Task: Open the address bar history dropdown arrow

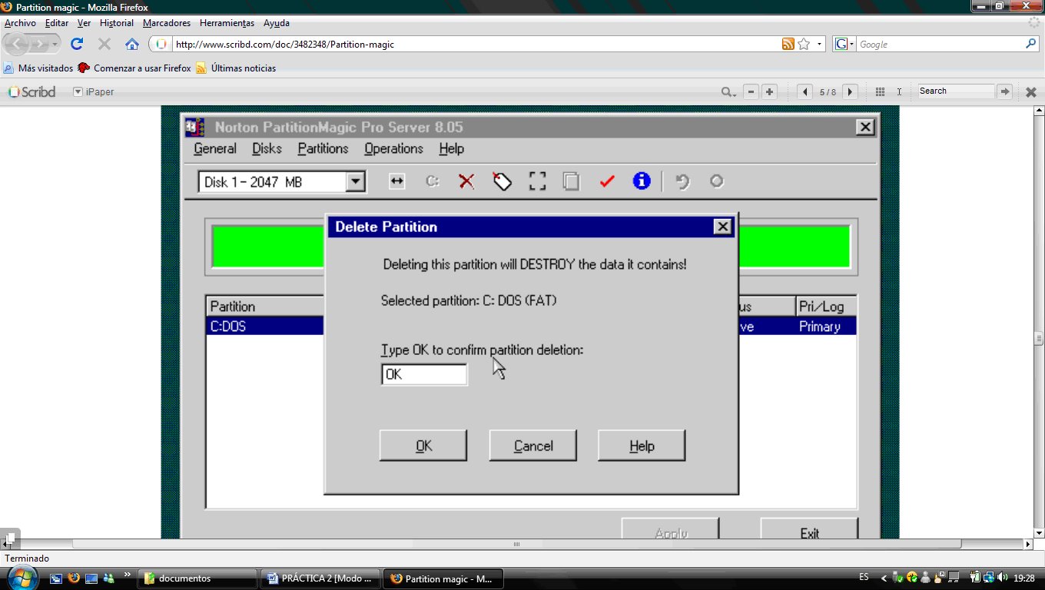Action: [819, 45]
